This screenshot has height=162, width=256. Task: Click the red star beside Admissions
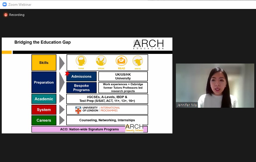point(67,74)
